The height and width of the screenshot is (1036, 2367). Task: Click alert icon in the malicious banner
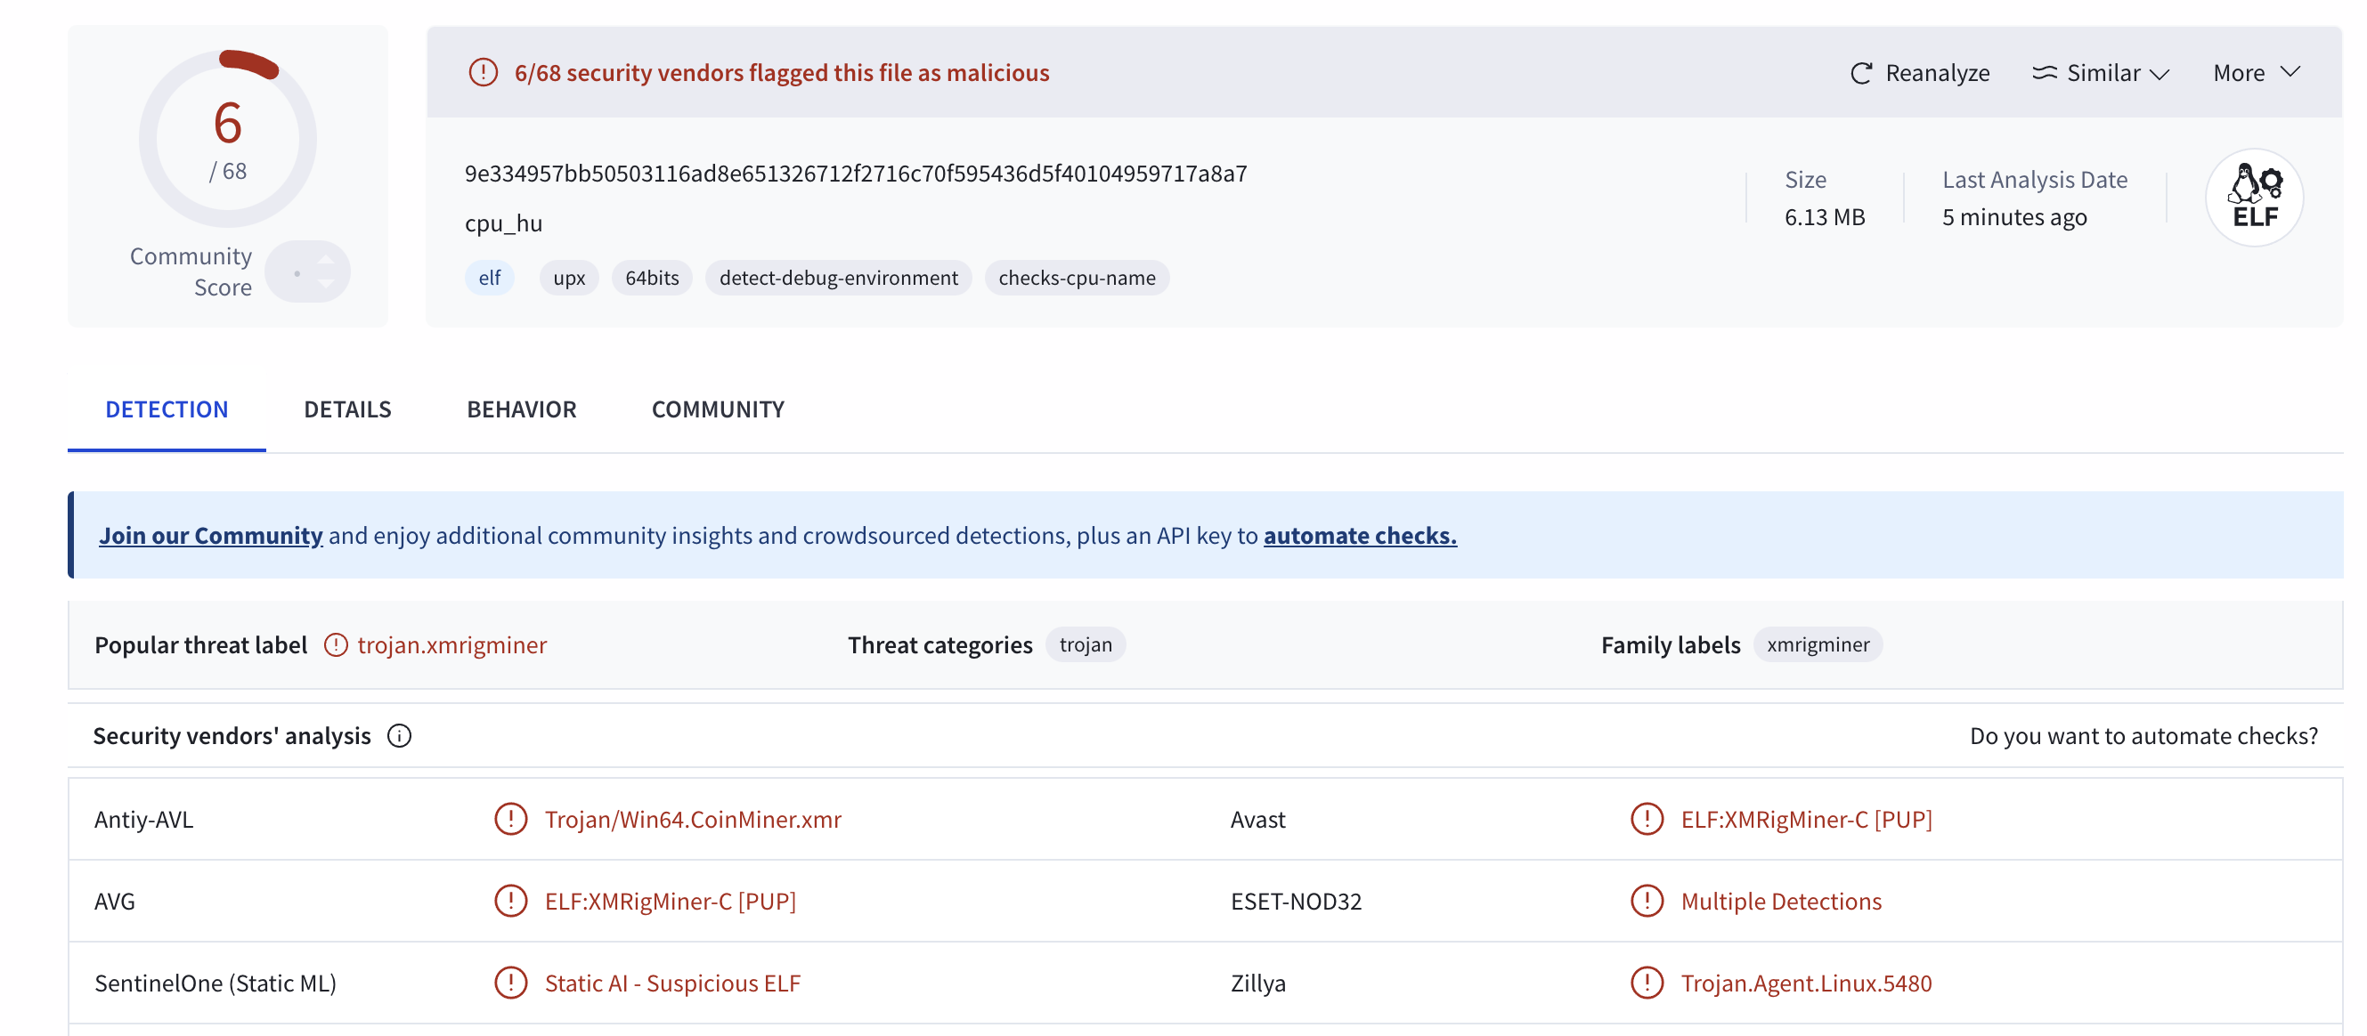coord(484,73)
